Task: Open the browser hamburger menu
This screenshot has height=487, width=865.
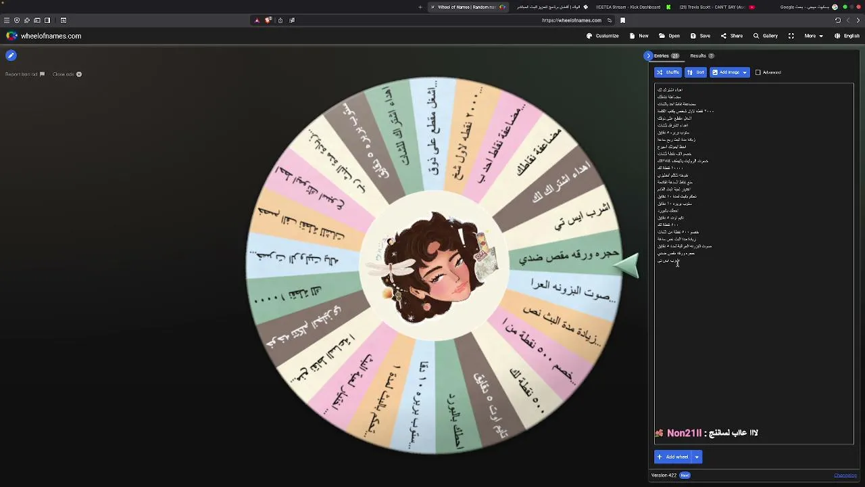Action: point(6,20)
